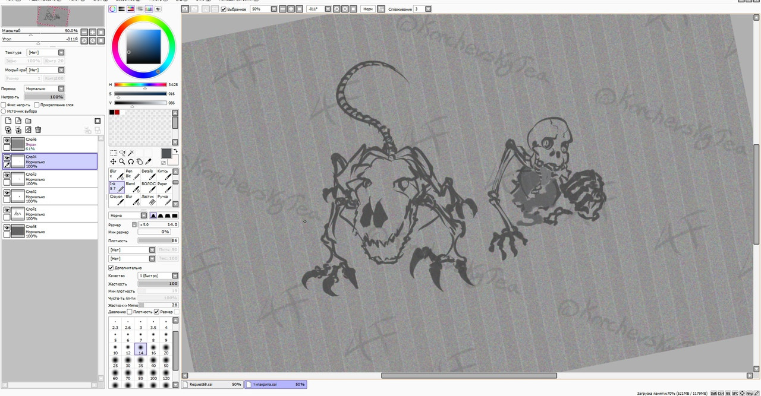Select the Move layer tool
This screenshot has width=761, height=396.
[114, 161]
